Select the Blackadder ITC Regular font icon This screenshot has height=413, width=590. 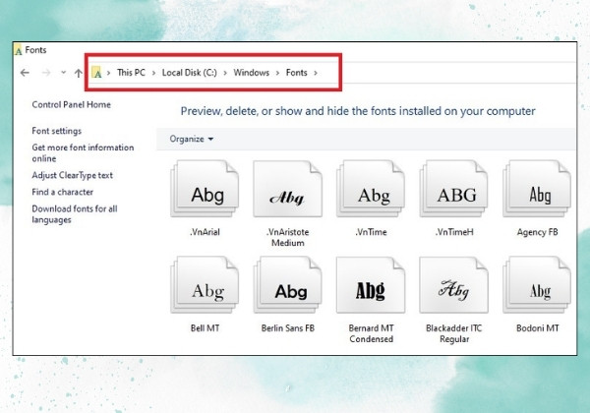coord(454,285)
